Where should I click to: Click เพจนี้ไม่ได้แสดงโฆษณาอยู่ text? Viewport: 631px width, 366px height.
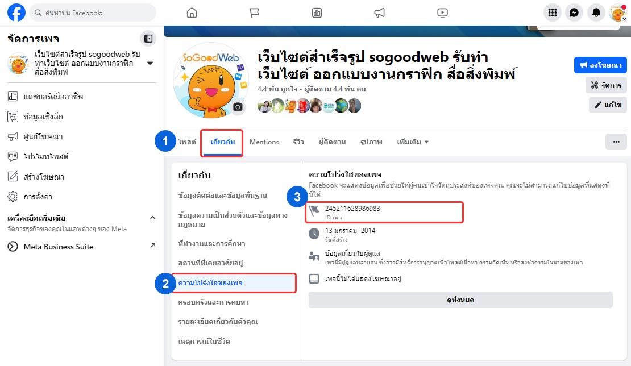point(363,278)
